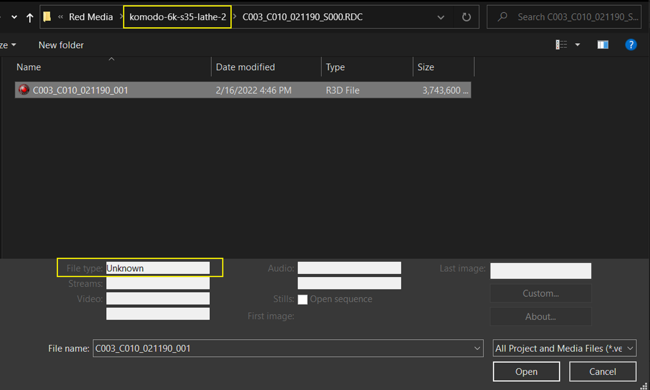Expand the File name dropdown arrow
Image resolution: width=650 pixels, height=390 pixels.
[477, 348]
